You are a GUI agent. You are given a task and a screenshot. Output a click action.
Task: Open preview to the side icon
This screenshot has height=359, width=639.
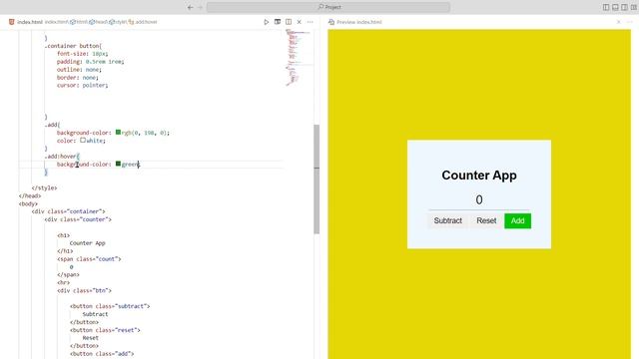pos(278,22)
